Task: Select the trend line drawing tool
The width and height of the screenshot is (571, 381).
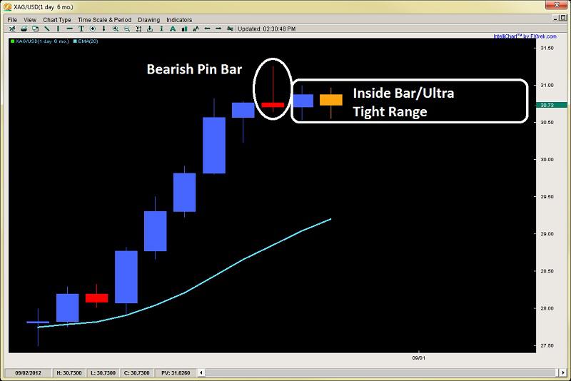Action: point(46,29)
